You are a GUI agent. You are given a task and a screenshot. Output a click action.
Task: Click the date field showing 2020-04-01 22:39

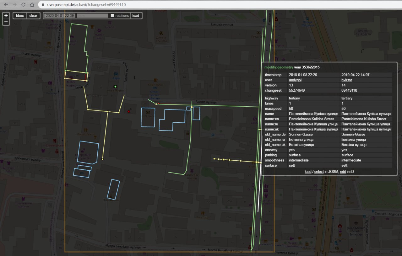tap(60, 16)
